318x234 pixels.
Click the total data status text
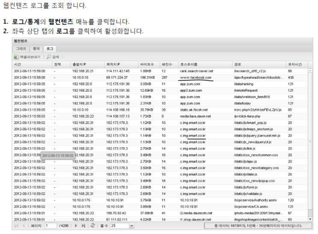(x=258, y=226)
